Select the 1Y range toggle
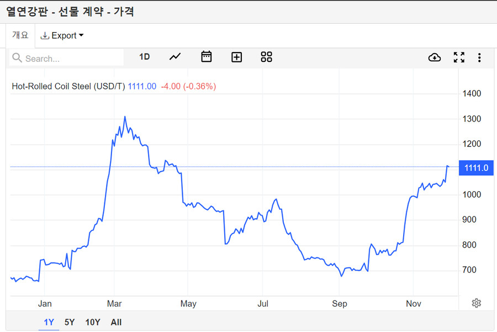The image size is (497, 332). click(x=49, y=322)
